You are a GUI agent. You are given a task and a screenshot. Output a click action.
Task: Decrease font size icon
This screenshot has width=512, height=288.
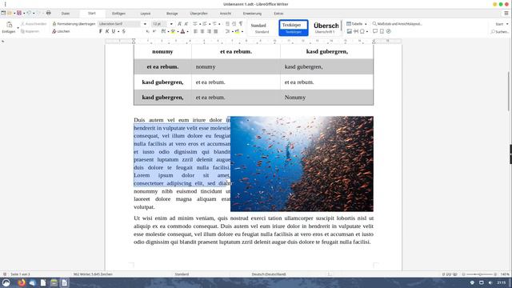pyautogui.click(x=186, y=24)
